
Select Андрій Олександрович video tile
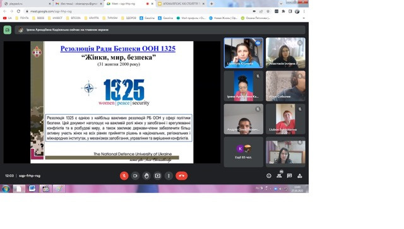(244, 119)
